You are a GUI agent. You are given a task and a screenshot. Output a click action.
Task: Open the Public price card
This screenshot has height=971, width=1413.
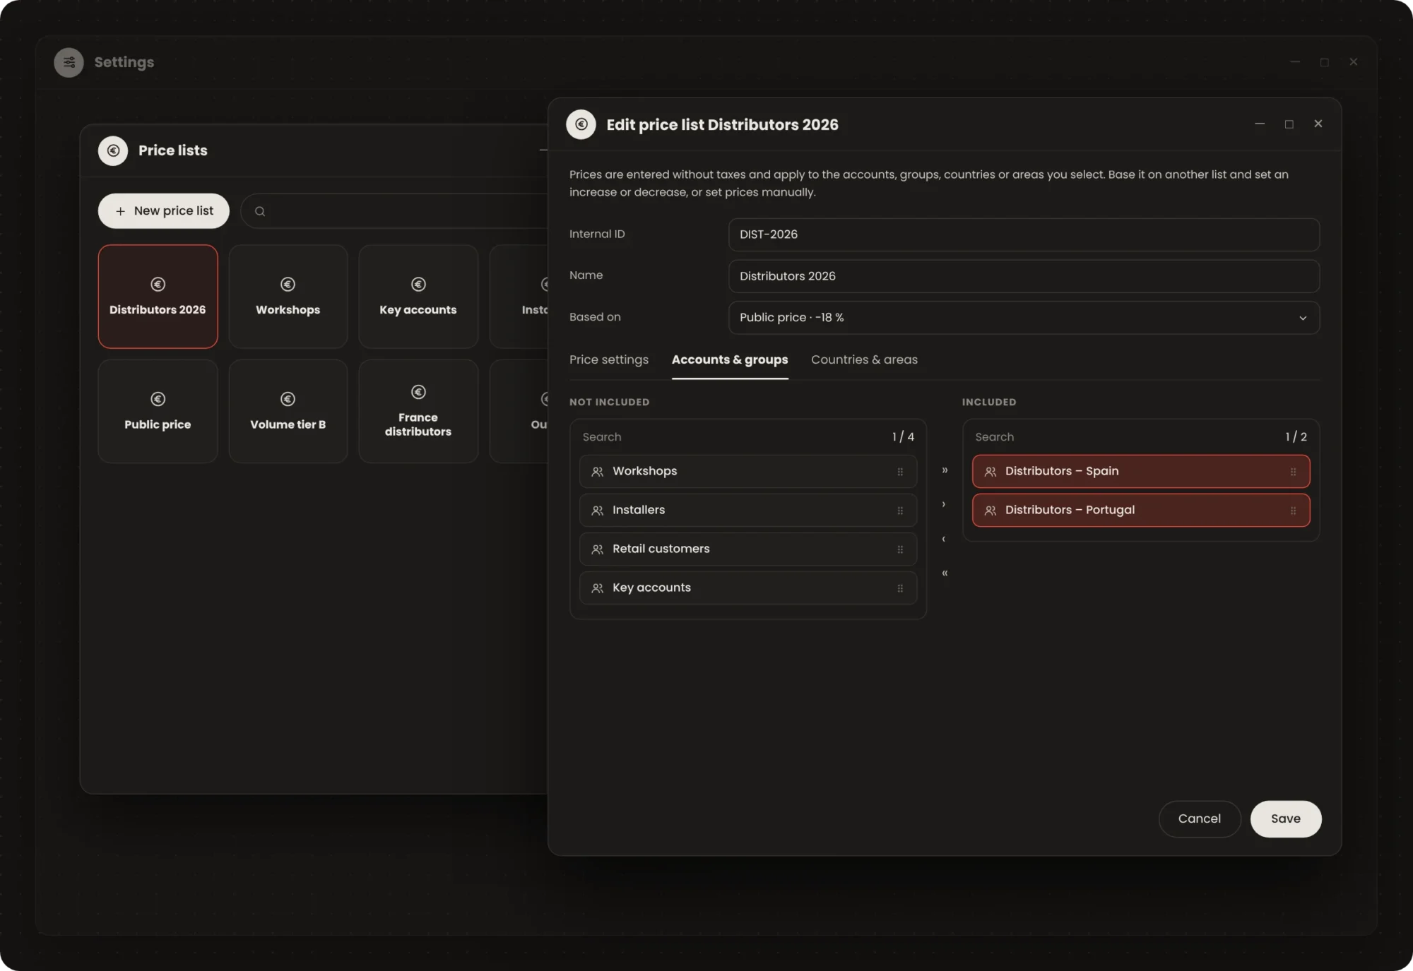(158, 411)
